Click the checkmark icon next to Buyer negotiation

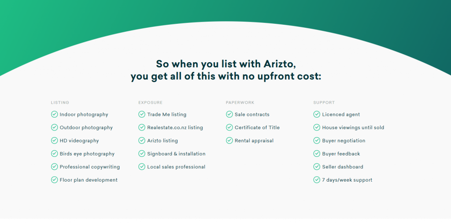[317, 141]
